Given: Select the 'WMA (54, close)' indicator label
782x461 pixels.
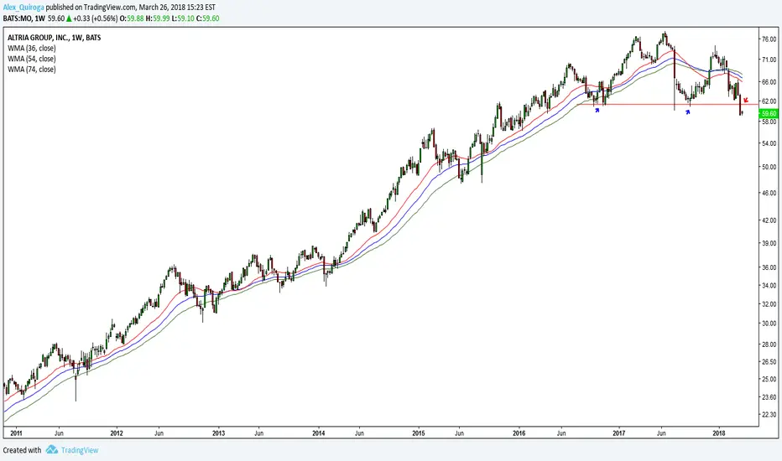Looking at the screenshot, I should [x=31, y=59].
